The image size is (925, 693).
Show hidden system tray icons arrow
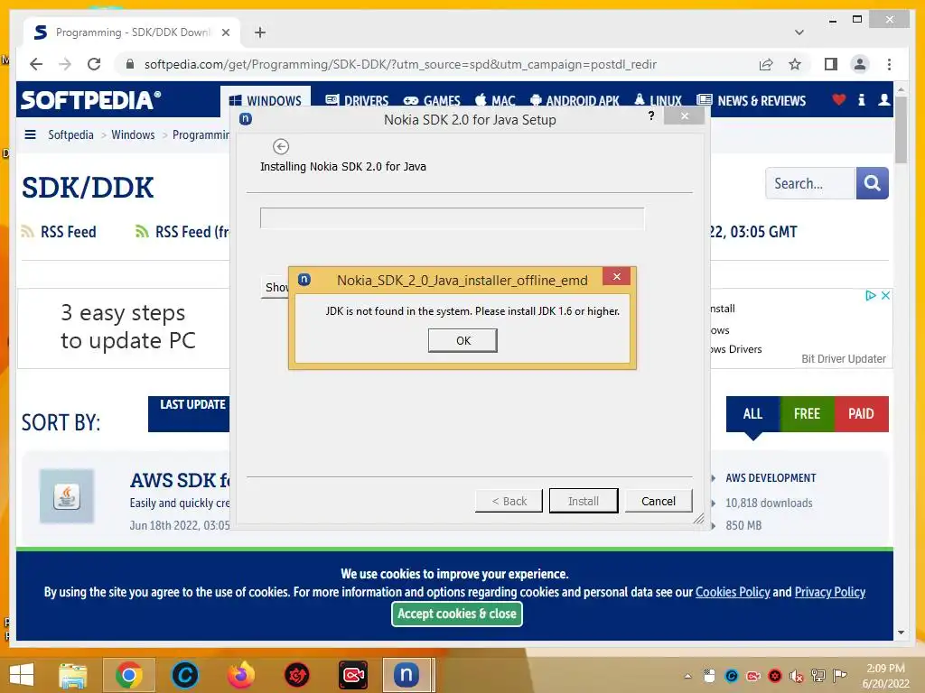click(x=687, y=676)
